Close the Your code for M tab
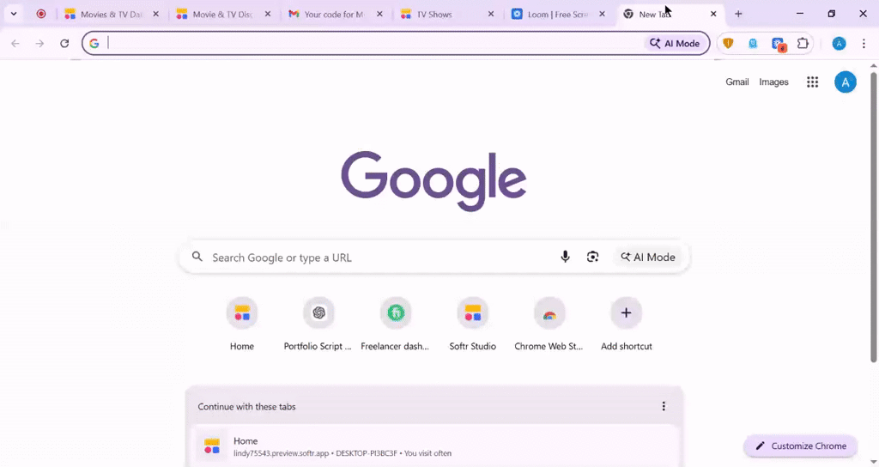 (379, 14)
